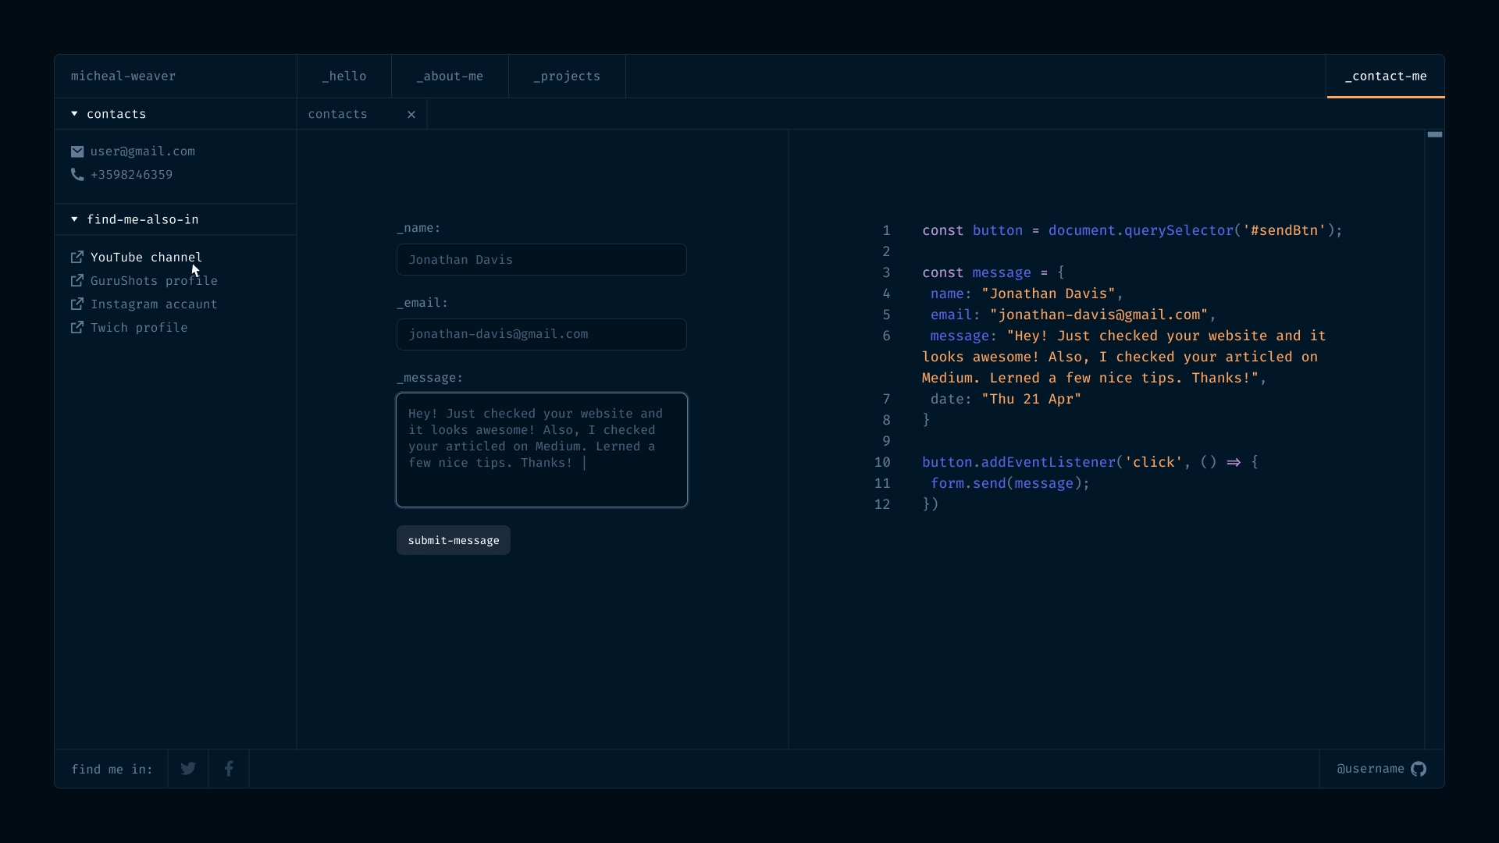Screen dimensions: 1499x843
Task: Click external link icon beside YouTube channel
Action: pos(77,258)
